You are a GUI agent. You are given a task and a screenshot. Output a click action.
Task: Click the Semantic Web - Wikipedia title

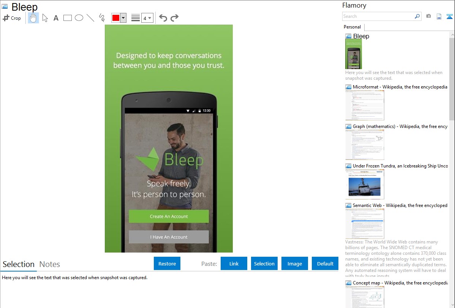[400, 205]
